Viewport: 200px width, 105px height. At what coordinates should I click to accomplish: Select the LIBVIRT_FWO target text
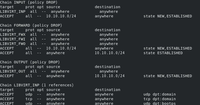click(x=13, y=44)
